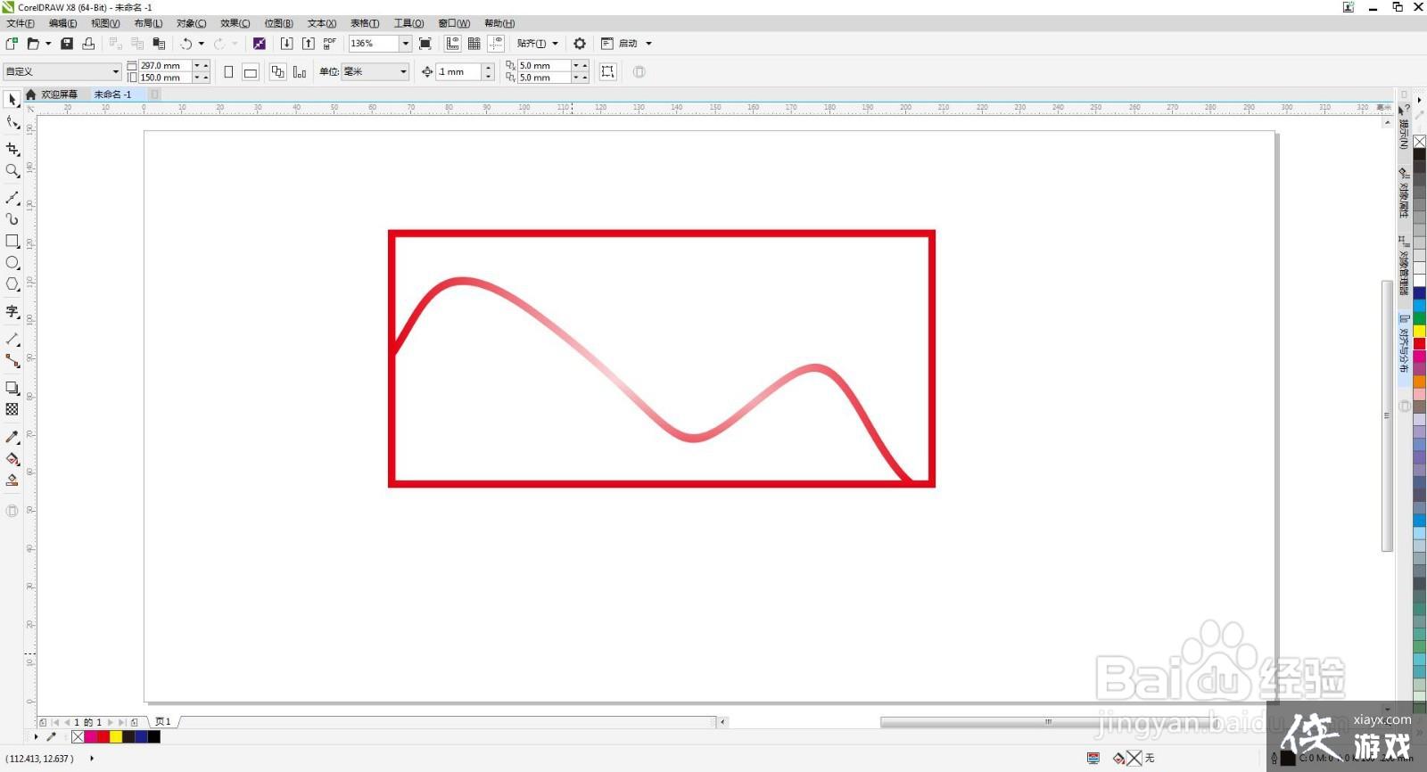
Task: Select the Transparency checkerboard tool
Action: pos(12,409)
